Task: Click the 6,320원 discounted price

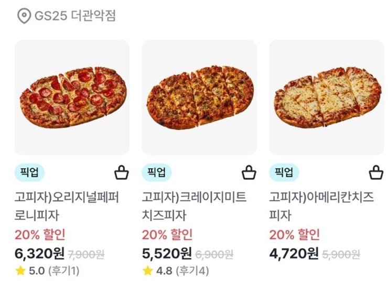Action: [40, 253]
